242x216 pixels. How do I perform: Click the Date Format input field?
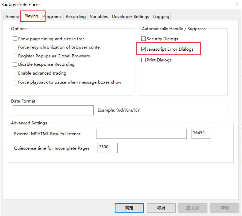[53, 110]
